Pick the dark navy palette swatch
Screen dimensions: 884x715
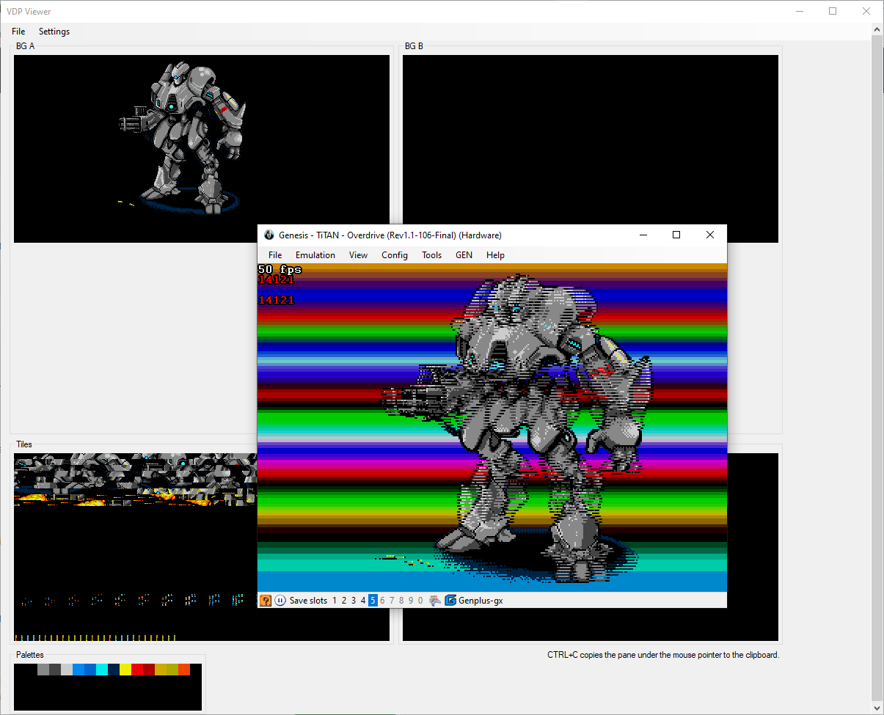pos(114,670)
